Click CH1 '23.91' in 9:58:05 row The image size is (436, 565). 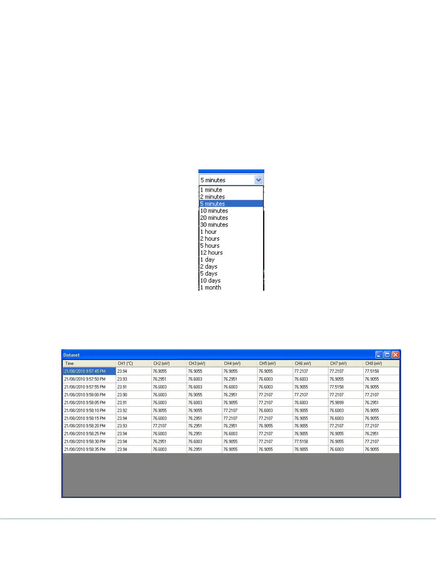click(x=134, y=403)
